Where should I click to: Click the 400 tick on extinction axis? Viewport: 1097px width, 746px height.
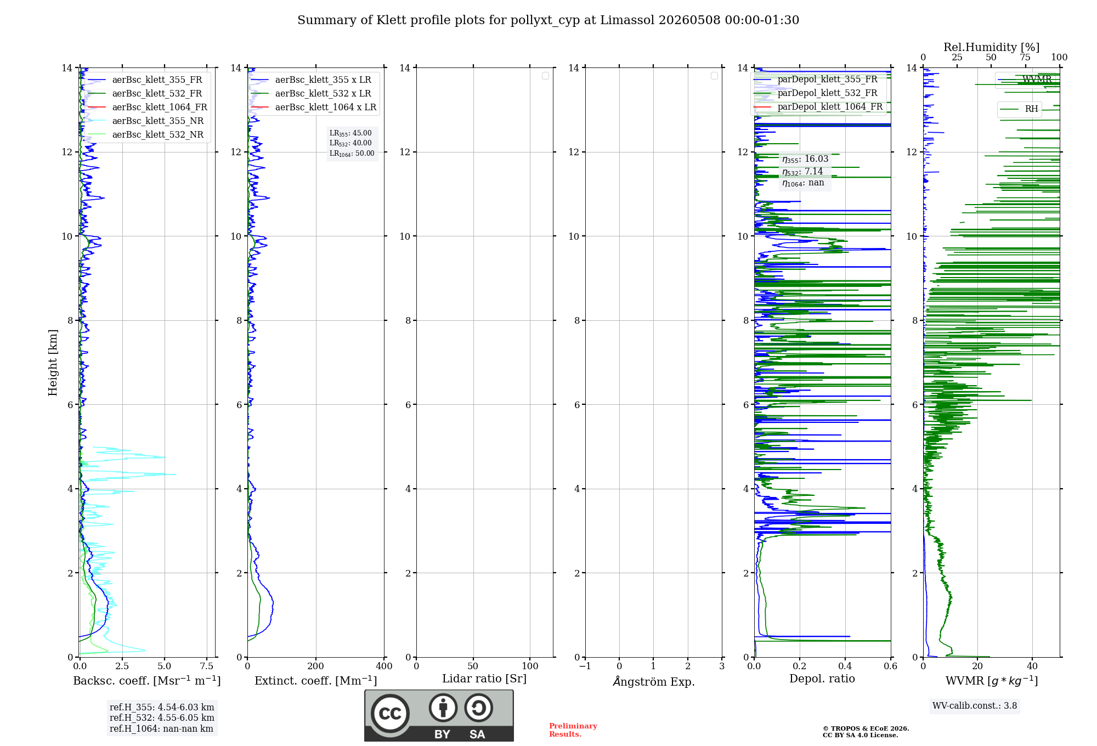pyautogui.click(x=384, y=666)
